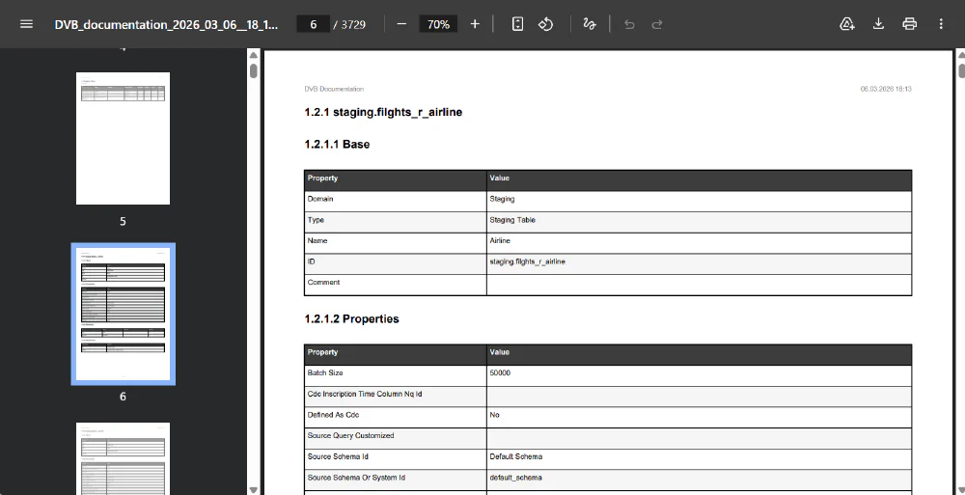Click the 'Staging Table' value cell
Image resolution: width=965 pixels, height=495 pixels.
[699, 222]
